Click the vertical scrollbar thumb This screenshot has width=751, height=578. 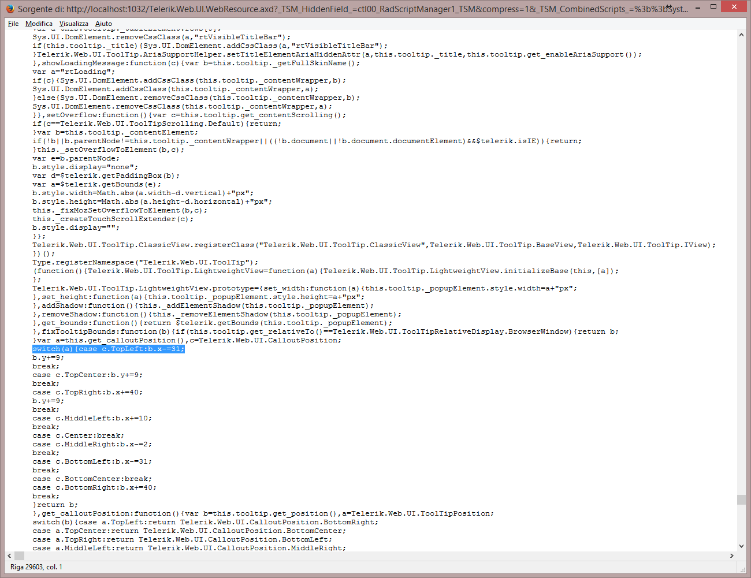pyautogui.click(x=741, y=500)
